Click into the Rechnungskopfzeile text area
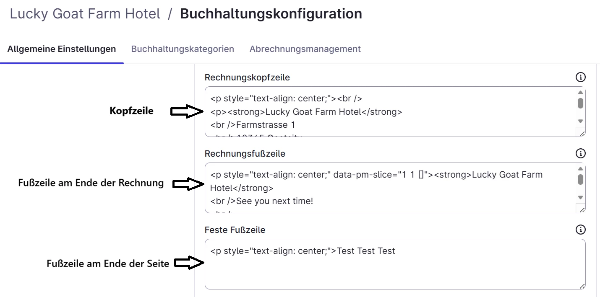 pyautogui.click(x=390, y=111)
